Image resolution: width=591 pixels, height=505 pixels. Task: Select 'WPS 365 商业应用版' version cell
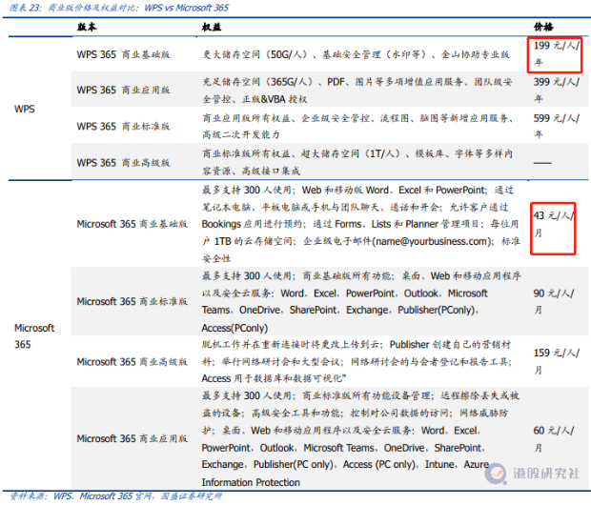pos(123,91)
